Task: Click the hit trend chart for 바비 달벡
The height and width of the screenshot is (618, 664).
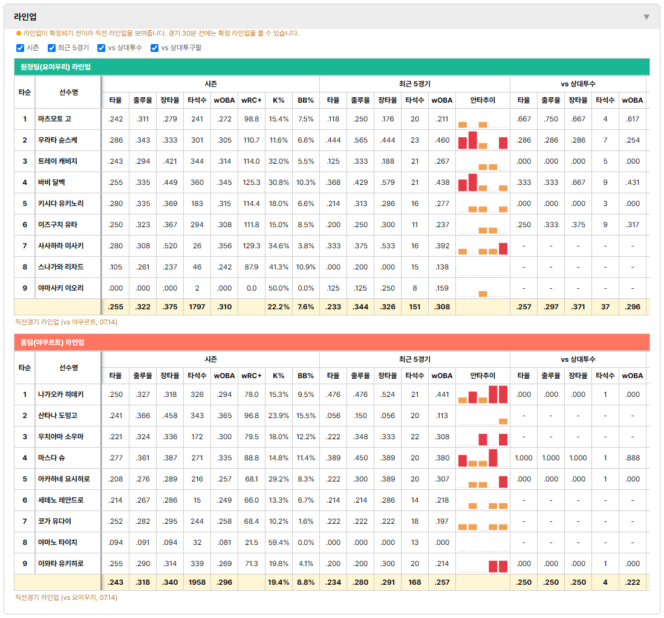Action: [483, 182]
